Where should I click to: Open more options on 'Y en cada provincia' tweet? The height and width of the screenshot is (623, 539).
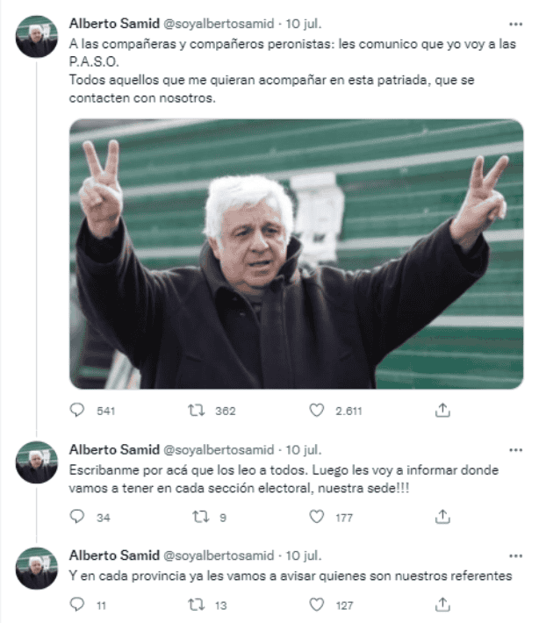tap(515, 555)
